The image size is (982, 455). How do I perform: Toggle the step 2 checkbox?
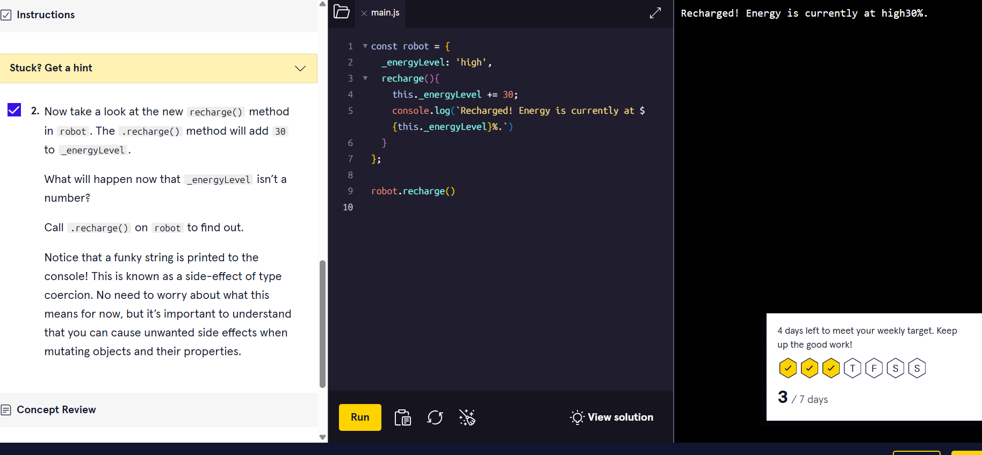click(15, 110)
